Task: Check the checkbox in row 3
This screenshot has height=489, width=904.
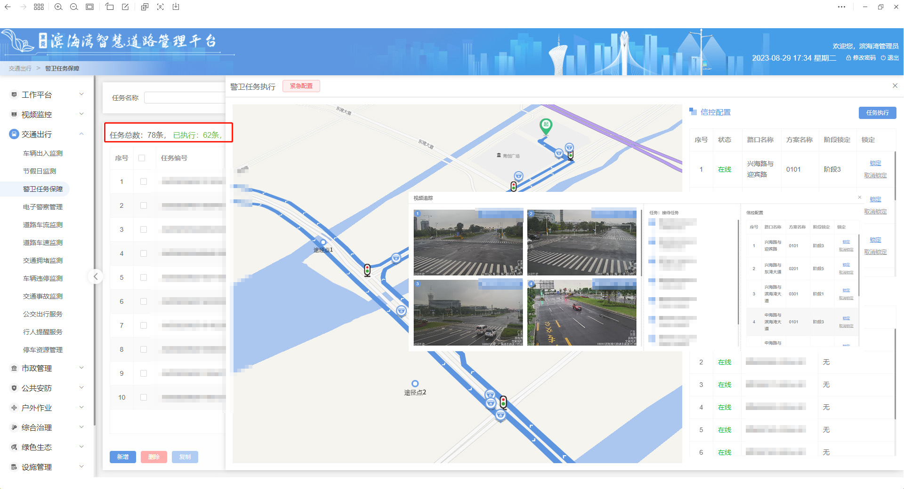Action: 144,229
